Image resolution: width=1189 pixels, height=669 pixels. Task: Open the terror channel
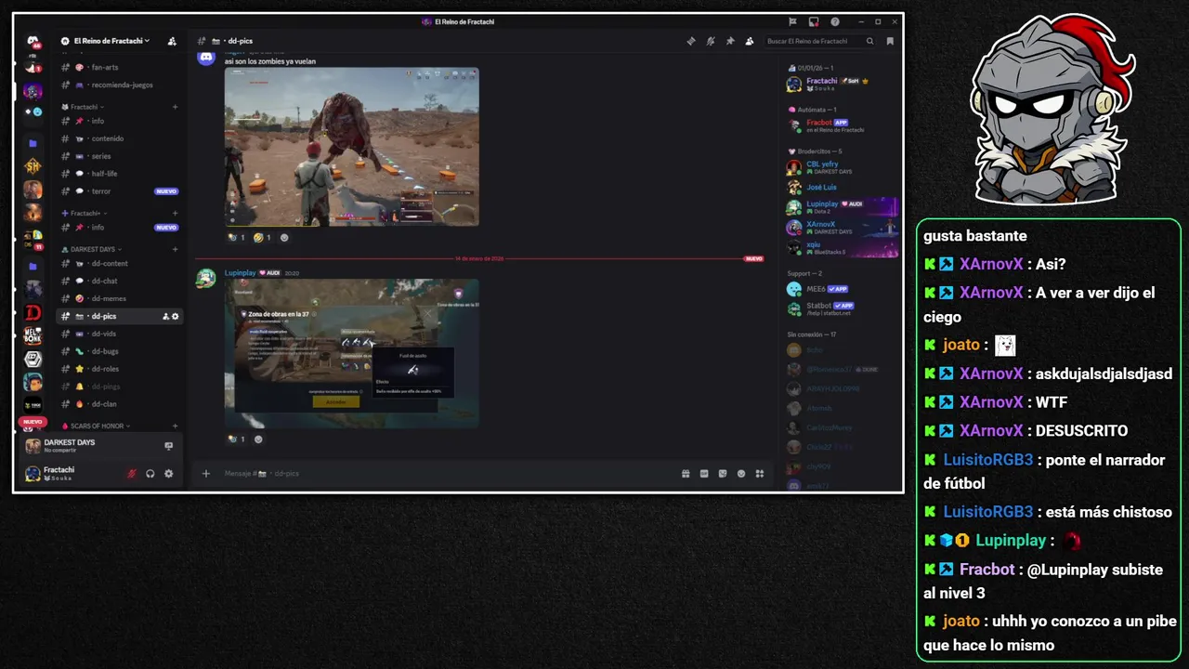pyautogui.click(x=119, y=191)
